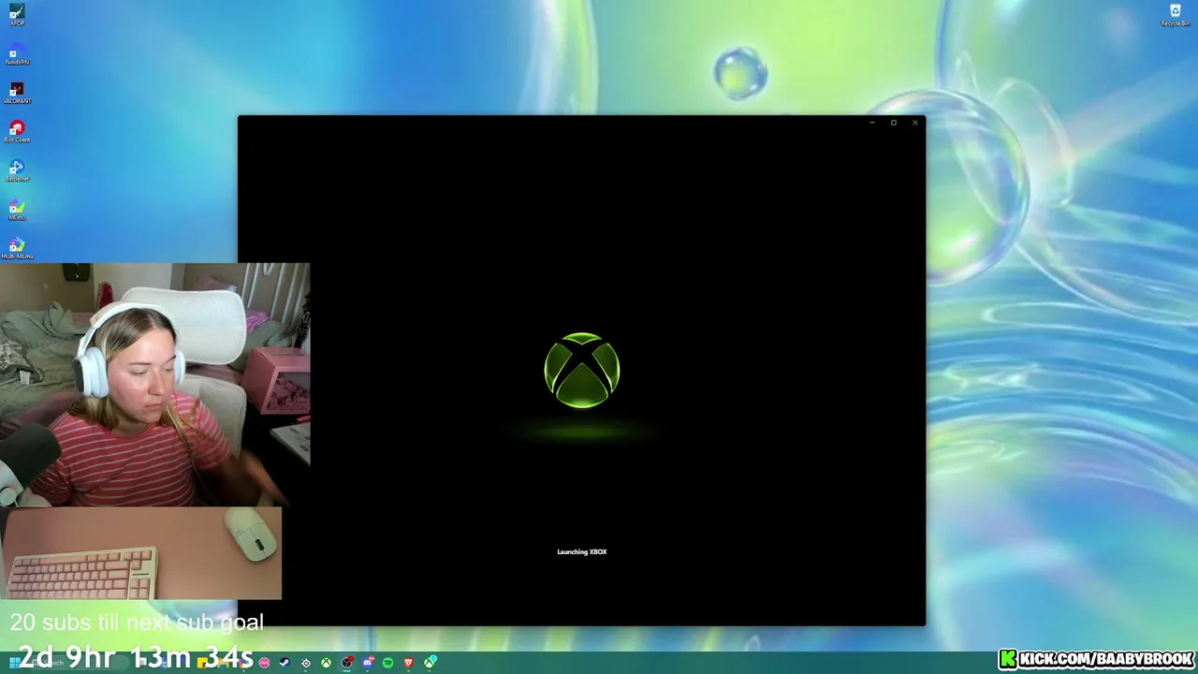Select the Multi-MEmu desktop shortcut
The height and width of the screenshot is (674, 1198).
17,248
